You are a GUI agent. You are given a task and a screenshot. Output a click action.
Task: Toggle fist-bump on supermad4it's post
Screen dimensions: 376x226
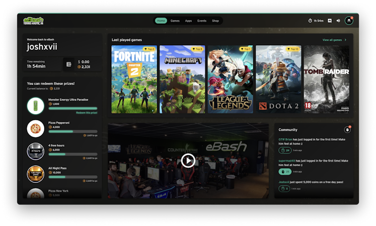click(285, 172)
